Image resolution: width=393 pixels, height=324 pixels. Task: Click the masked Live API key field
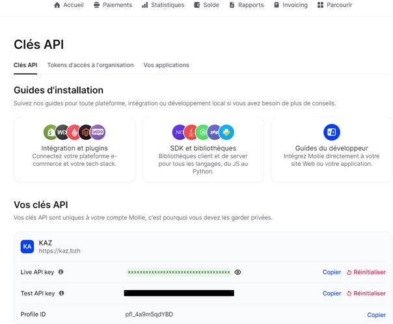click(178, 272)
